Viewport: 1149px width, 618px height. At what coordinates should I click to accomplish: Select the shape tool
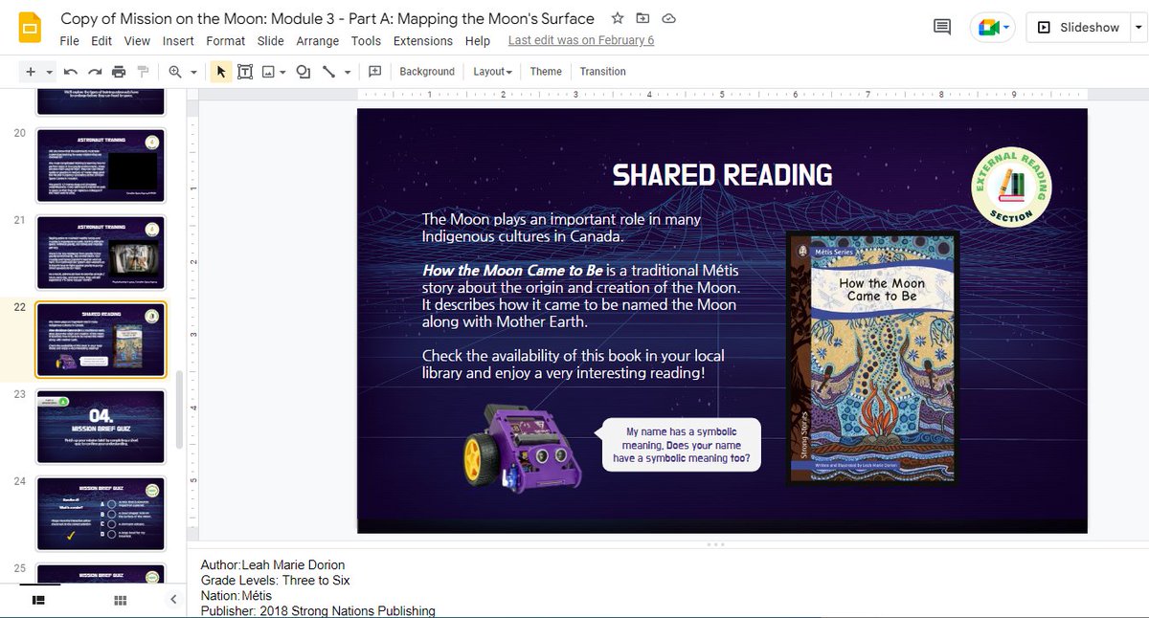pos(304,72)
